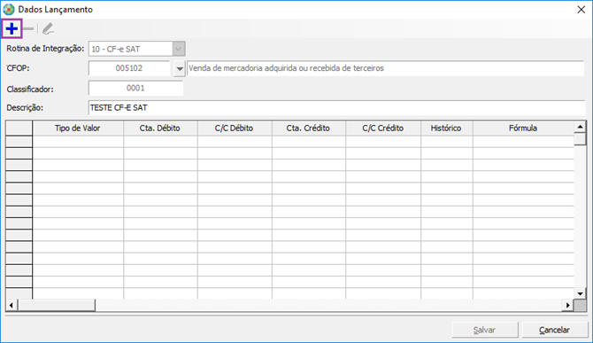Click the Cta. Crédito column header

(309, 129)
